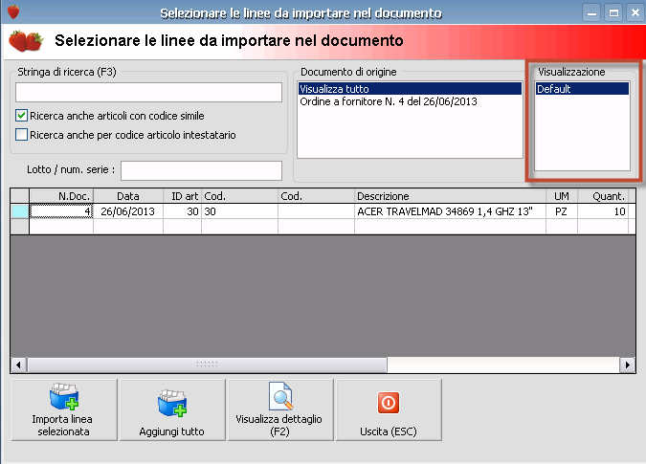This screenshot has height=464, width=646.
Task: Click the red Uscita power icon
Action: 389,402
